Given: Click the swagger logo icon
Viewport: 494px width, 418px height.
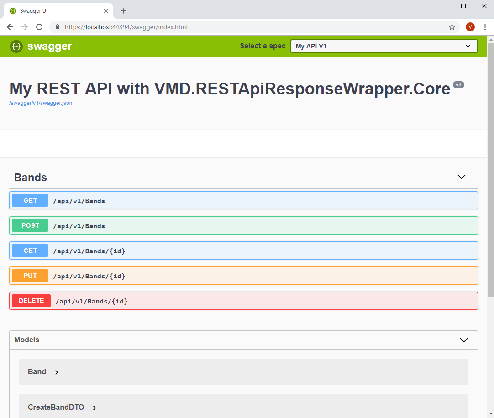Looking at the screenshot, I should (16, 46).
